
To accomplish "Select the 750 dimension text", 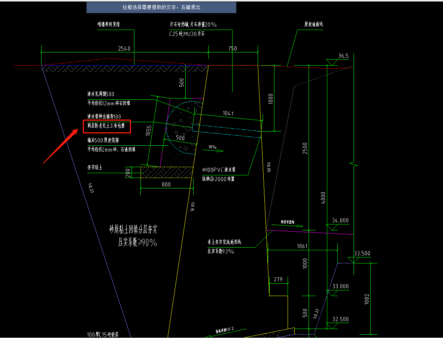I will (232, 48).
